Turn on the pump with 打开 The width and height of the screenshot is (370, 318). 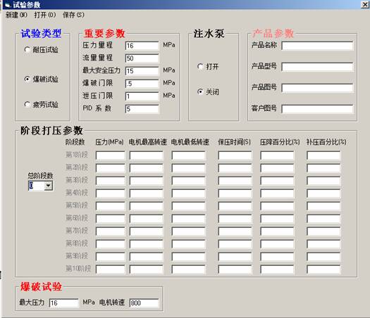200,67
